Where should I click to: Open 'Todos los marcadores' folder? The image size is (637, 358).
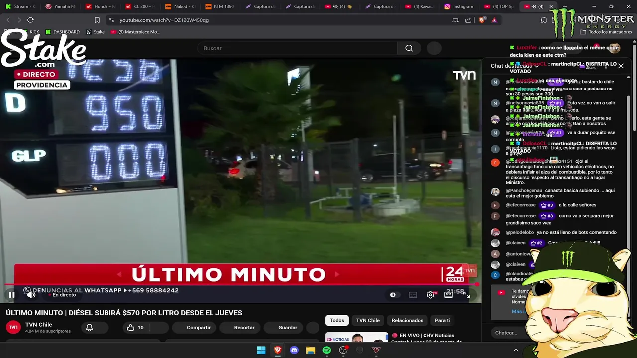(x=606, y=32)
